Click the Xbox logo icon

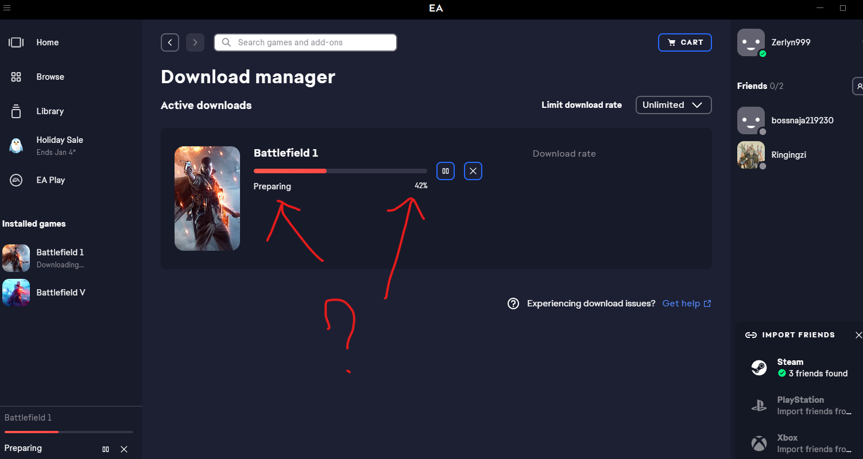tap(759, 444)
